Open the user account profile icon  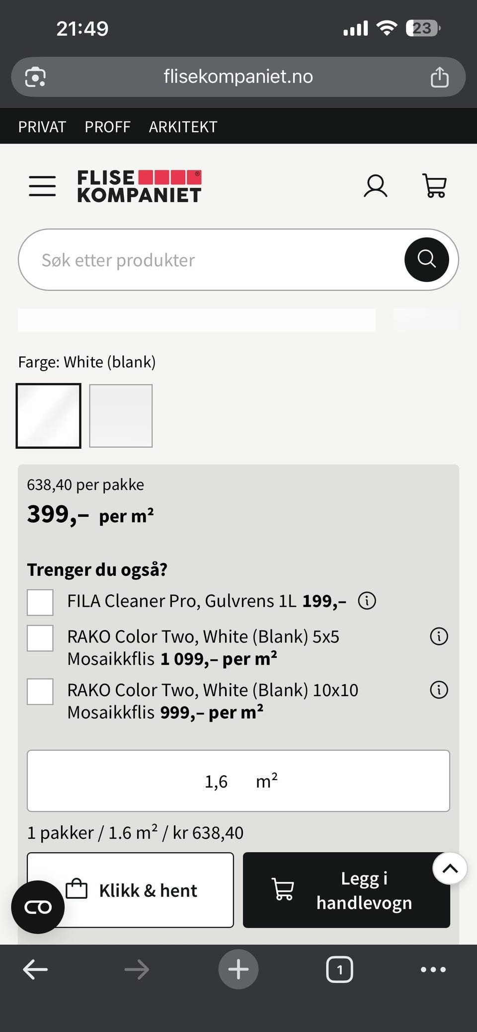(x=375, y=186)
